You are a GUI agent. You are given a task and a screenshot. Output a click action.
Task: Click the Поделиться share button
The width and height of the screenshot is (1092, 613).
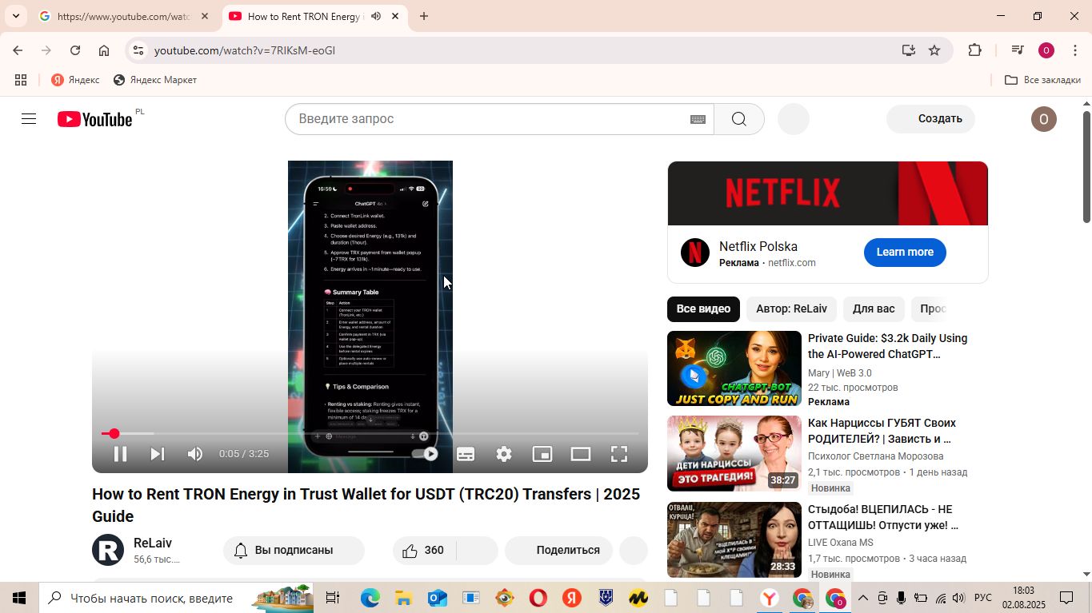558,550
